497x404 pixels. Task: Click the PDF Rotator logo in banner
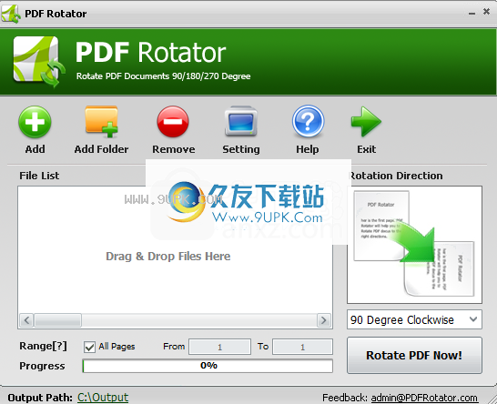tap(38, 62)
